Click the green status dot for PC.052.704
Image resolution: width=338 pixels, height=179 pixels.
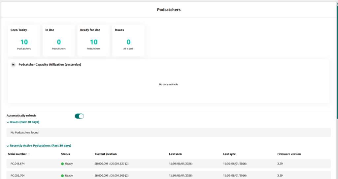[x=62, y=176]
